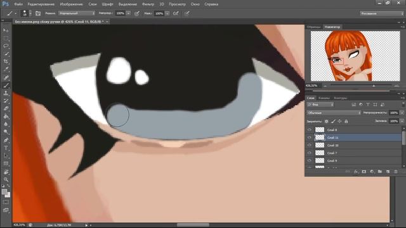Select the Paint Bucket tool

click(x=6, y=117)
